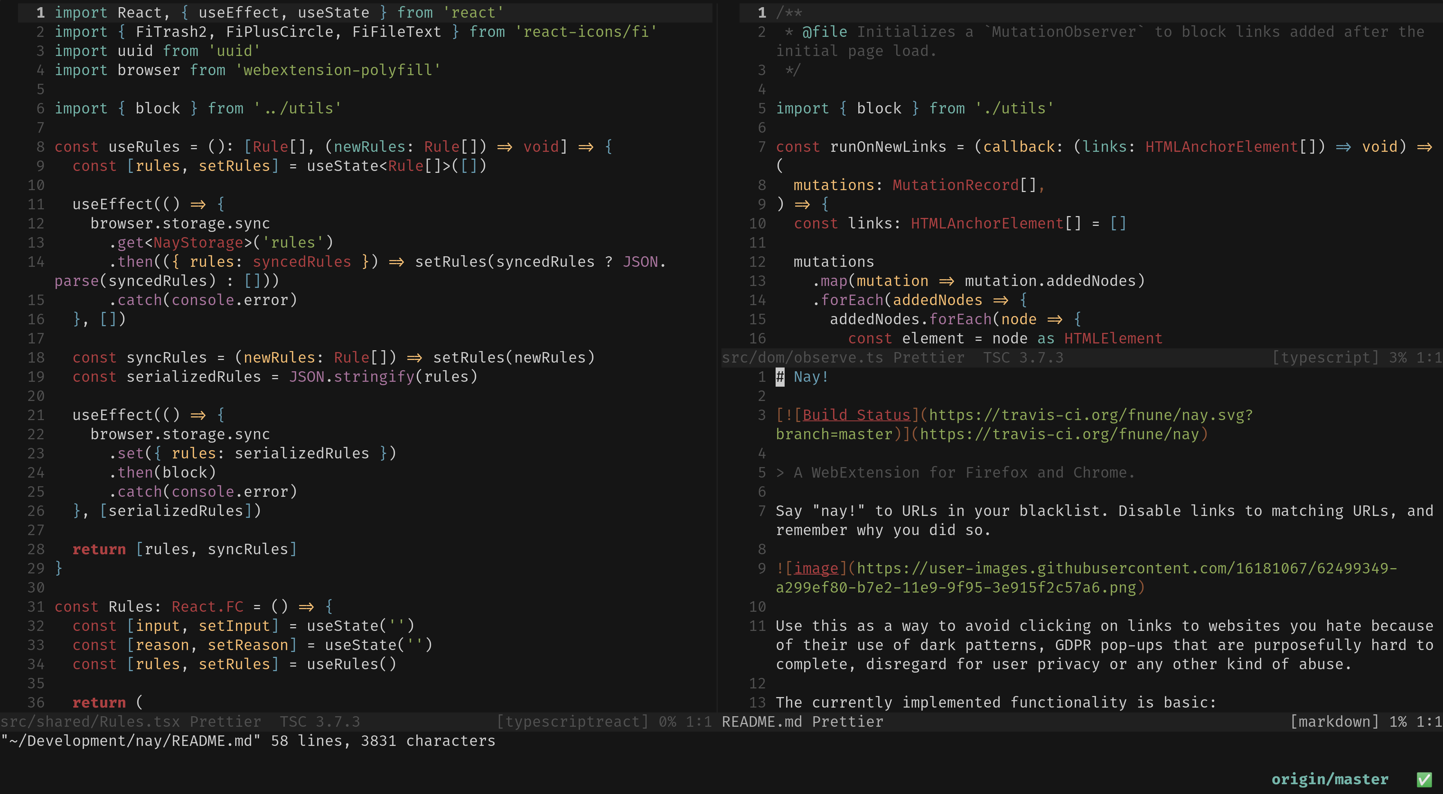Viewport: 1443px width, 794px height.
Task: Click the [typescript] filetype indicator in observe.ts
Action: pos(1325,357)
